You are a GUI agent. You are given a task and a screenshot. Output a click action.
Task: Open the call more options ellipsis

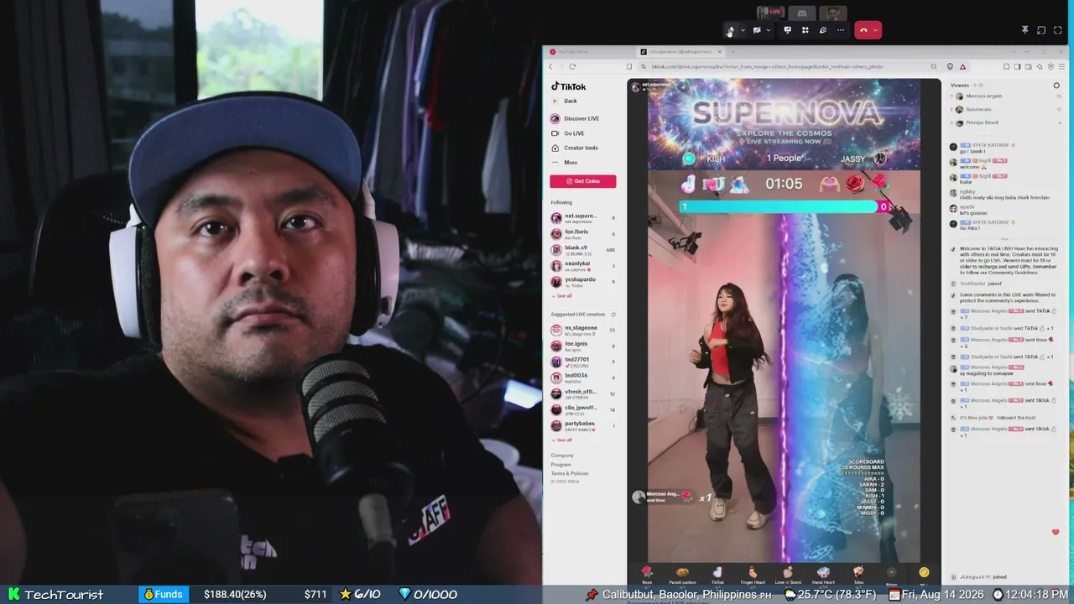[x=841, y=30]
